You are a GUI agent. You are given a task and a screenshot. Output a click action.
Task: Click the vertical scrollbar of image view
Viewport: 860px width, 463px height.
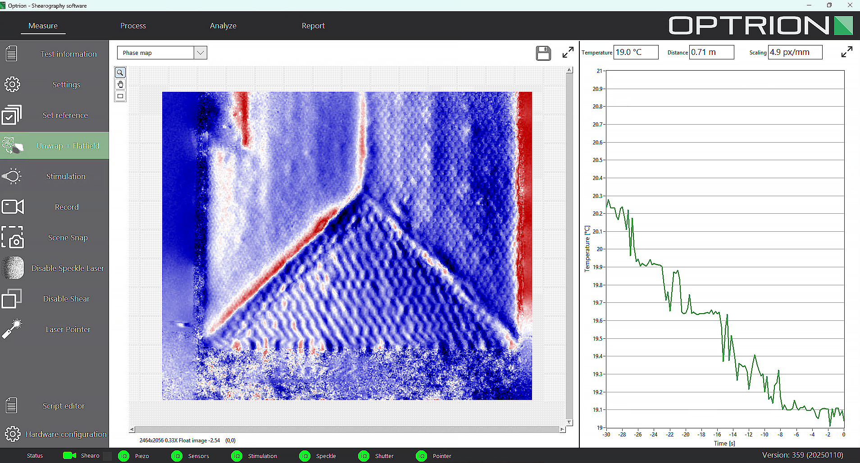coord(569,246)
